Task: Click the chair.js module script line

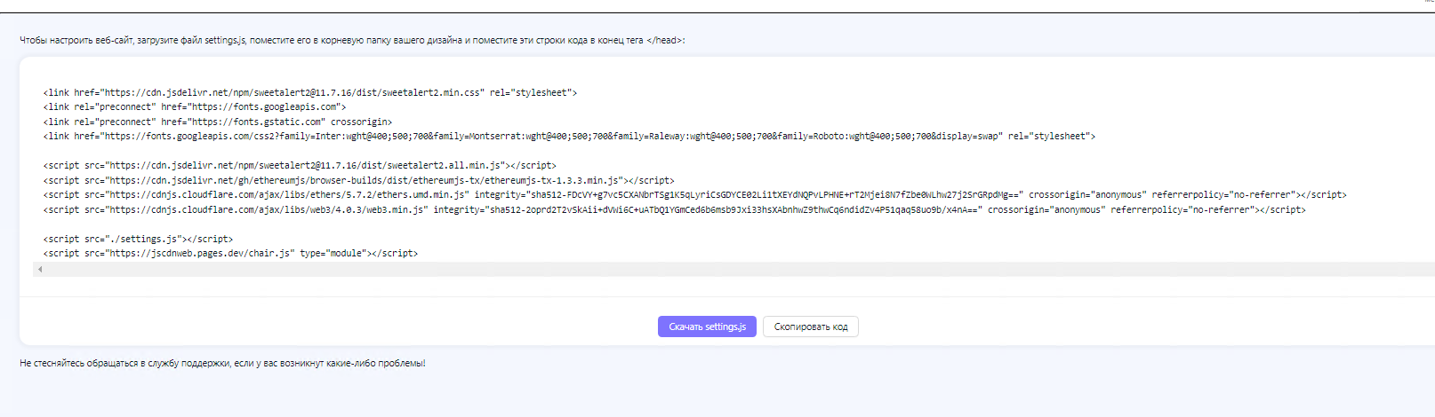Action: click(230, 253)
